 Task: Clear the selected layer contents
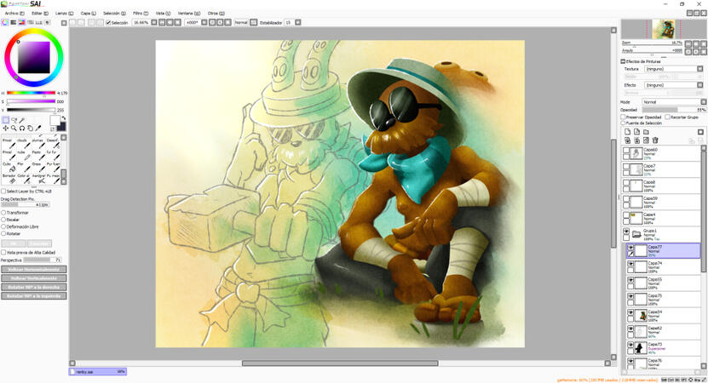[x=646, y=140]
